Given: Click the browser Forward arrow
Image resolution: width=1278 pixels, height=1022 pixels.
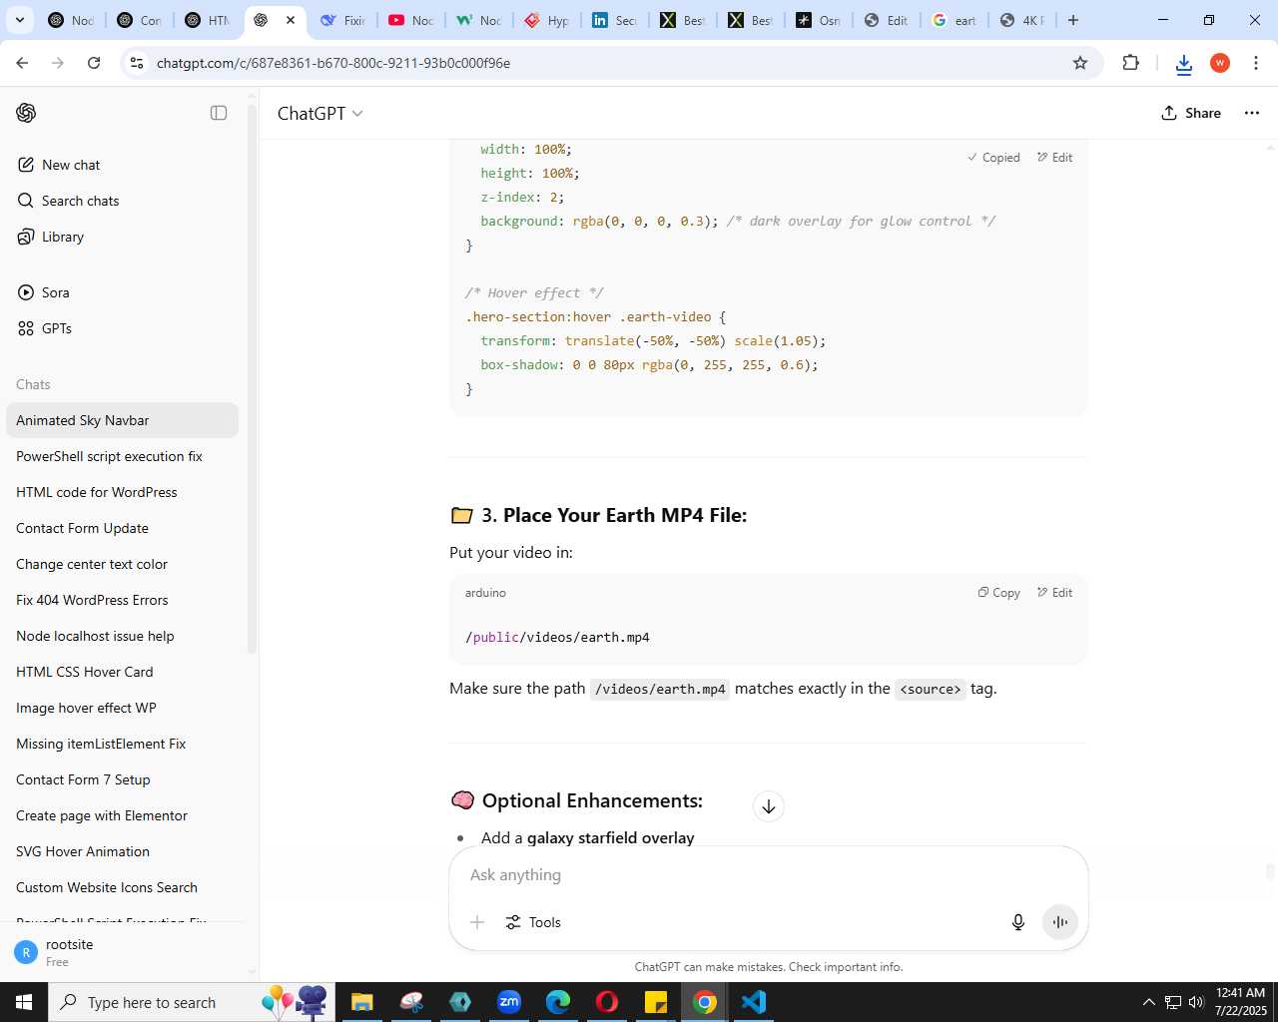Looking at the screenshot, I should click(58, 63).
